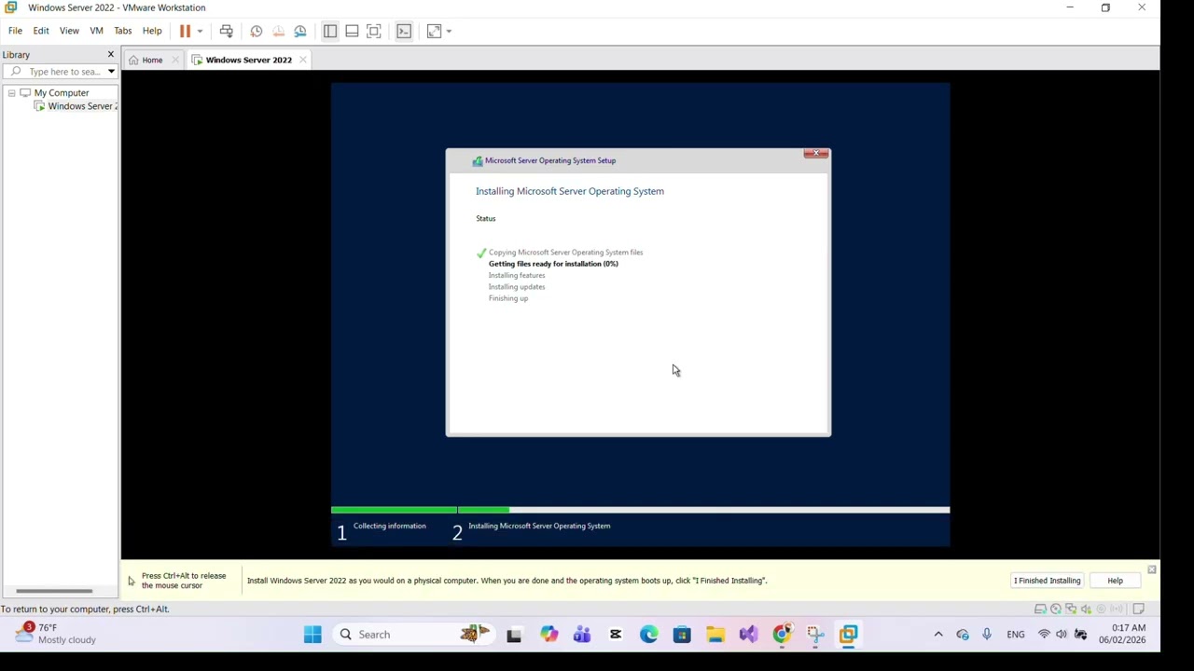
Task: Click the stretch guest display icon
Action: (x=434, y=31)
